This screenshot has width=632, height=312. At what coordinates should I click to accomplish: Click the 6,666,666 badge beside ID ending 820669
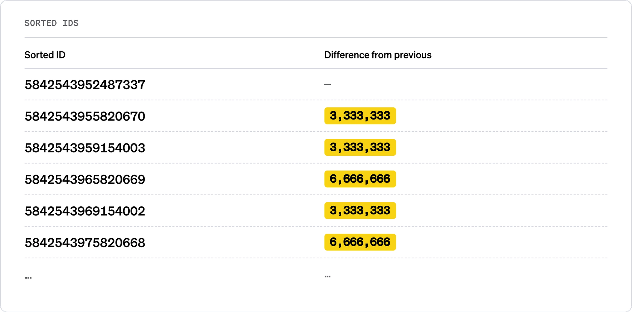[360, 179]
